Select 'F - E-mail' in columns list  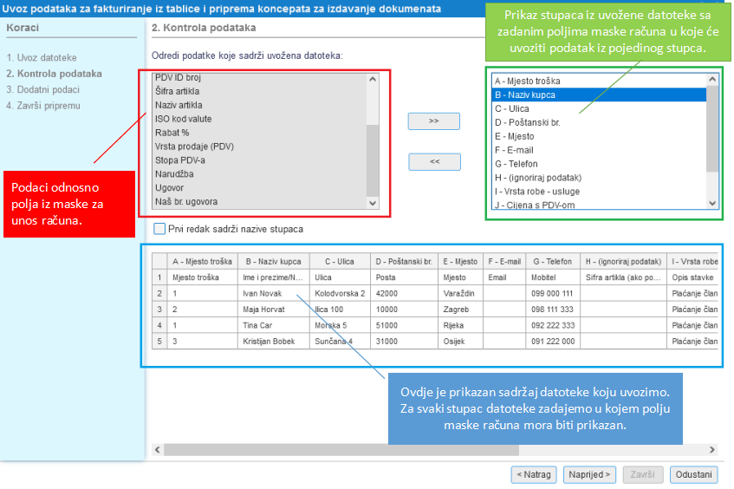[515, 150]
